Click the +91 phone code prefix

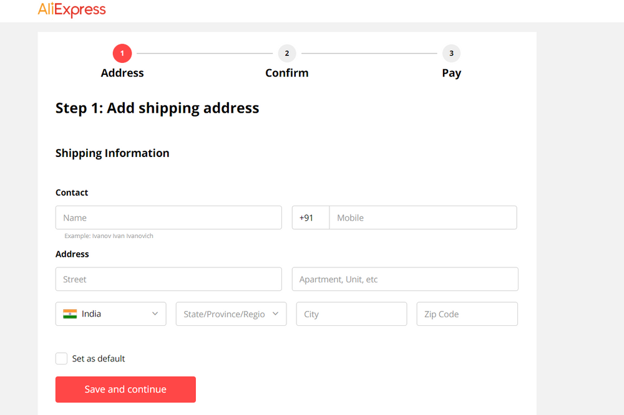tap(310, 217)
